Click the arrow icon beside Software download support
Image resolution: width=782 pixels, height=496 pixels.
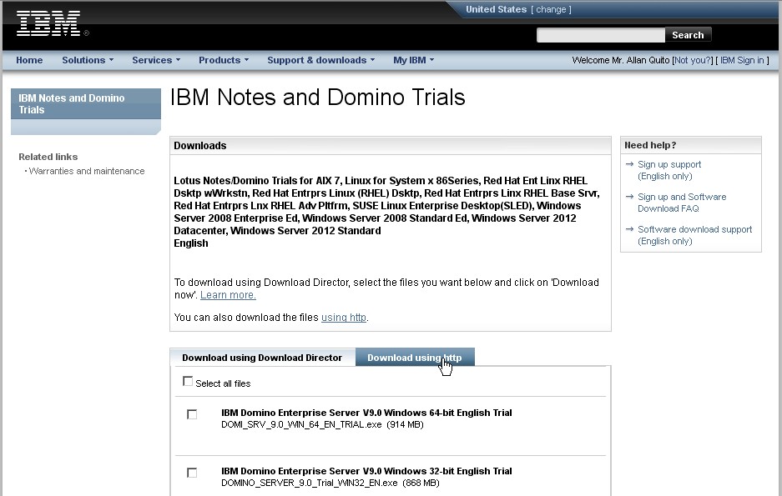point(628,229)
